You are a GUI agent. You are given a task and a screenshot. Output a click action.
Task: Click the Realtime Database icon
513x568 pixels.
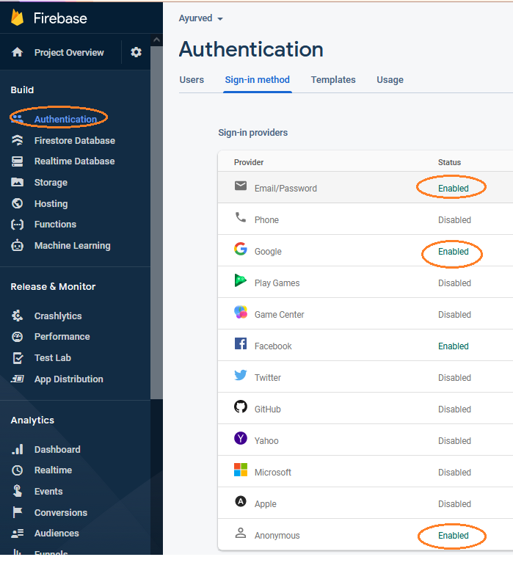[x=17, y=161]
